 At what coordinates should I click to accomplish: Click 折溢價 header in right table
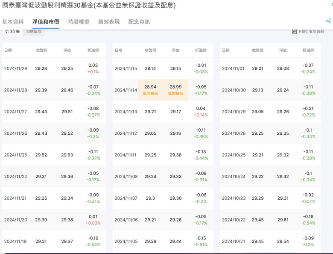(308, 50)
